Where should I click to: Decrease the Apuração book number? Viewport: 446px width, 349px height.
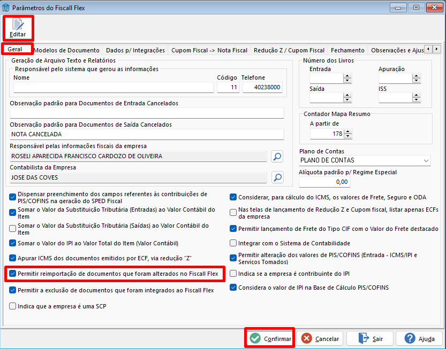click(x=417, y=81)
